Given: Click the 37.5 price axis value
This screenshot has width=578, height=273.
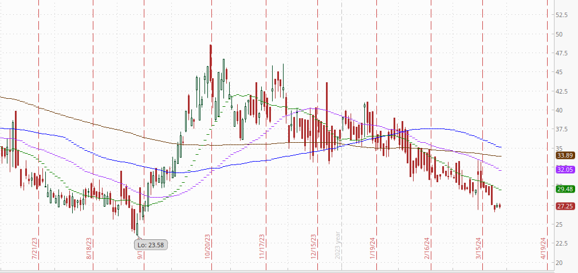Looking at the screenshot, I should coord(561,129).
